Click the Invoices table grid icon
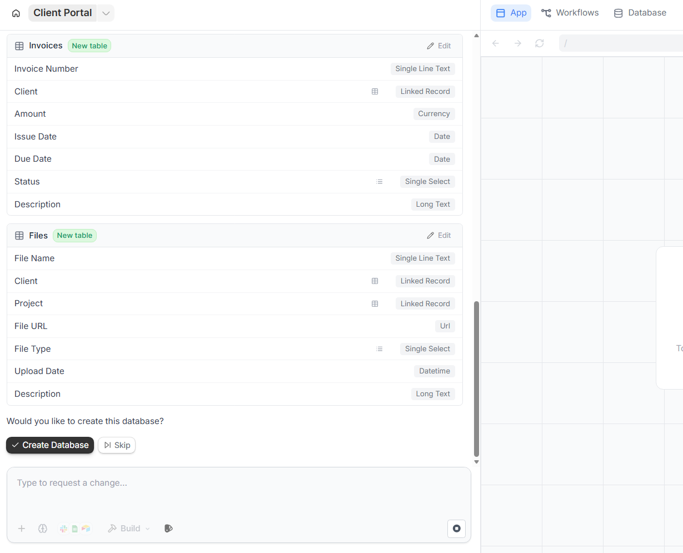 point(19,46)
